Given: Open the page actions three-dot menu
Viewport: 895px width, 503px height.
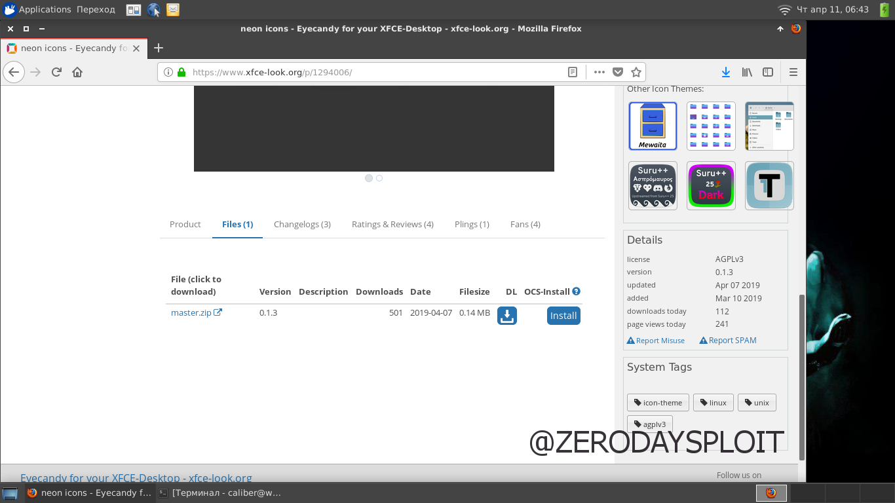Looking at the screenshot, I should coord(600,72).
